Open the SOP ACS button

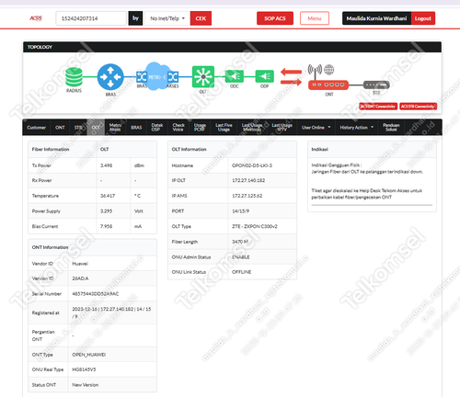(275, 18)
